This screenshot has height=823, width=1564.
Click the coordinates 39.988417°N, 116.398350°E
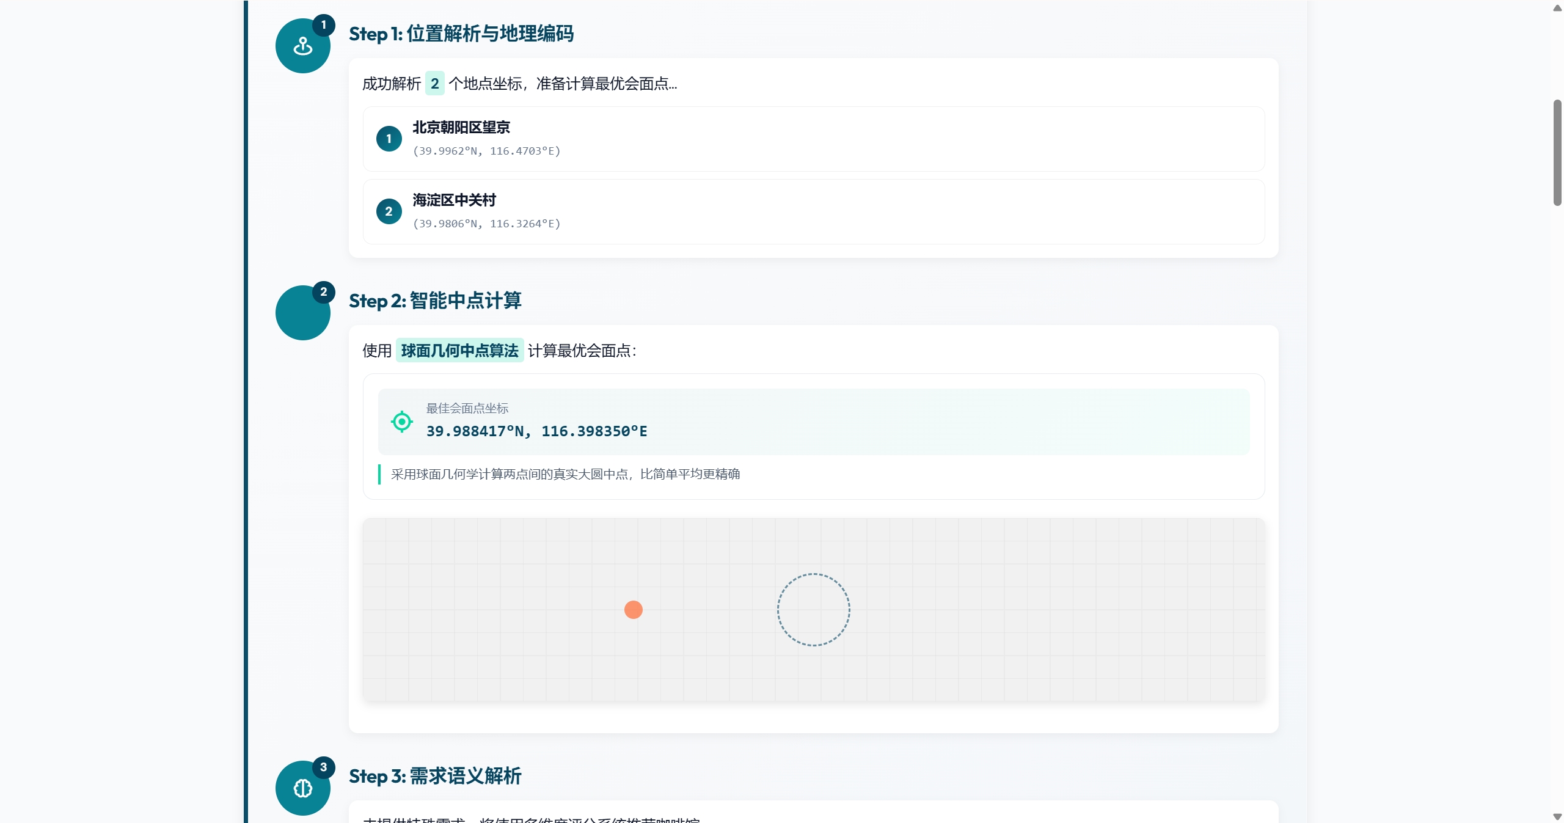coord(536,431)
